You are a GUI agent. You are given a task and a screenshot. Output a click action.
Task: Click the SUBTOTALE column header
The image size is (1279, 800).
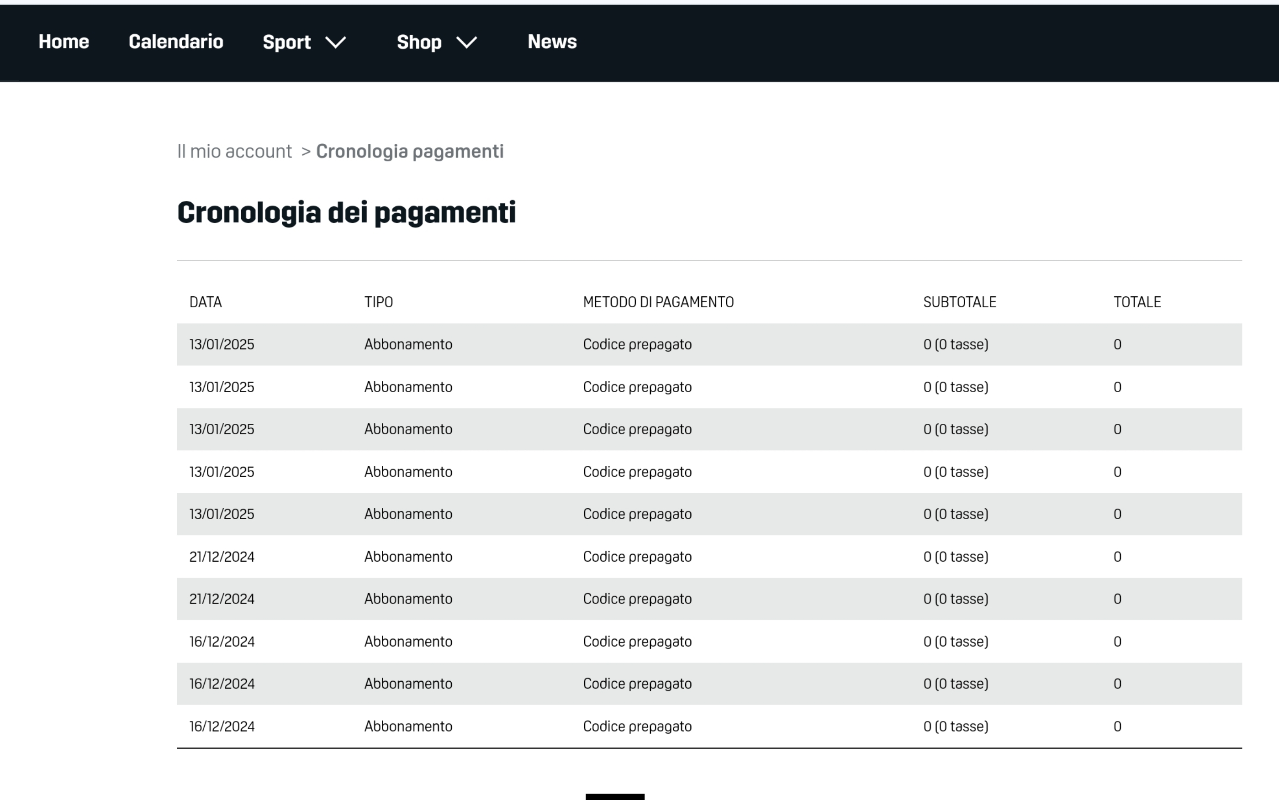pos(959,302)
